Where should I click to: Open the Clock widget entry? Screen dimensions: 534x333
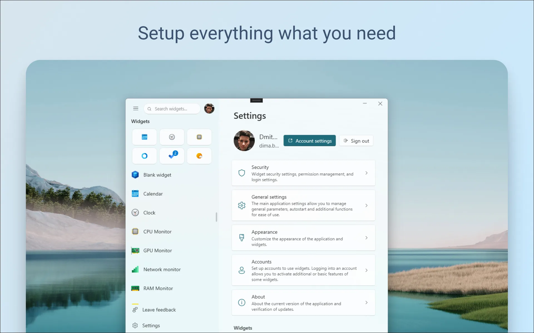pyautogui.click(x=172, y=213)
